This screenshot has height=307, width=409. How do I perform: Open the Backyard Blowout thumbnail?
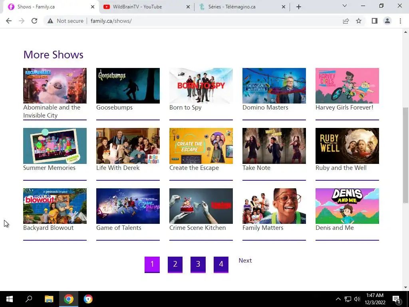click(x=55, y=206)
